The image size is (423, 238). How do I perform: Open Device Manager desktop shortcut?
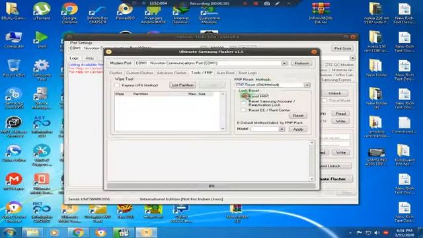(x=42, y=99)
